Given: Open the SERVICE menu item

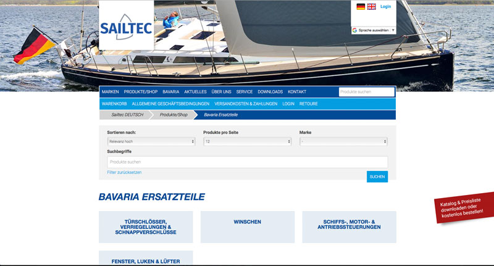Looking at the screenshot, I should [245, 92].
